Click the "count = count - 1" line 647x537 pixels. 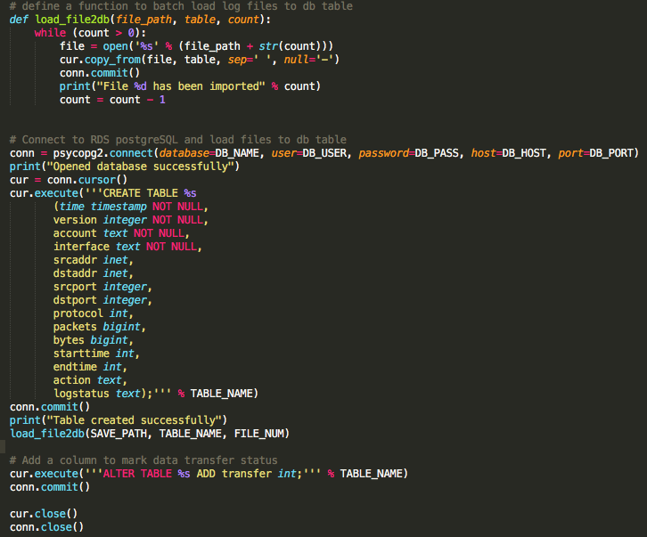112,100
